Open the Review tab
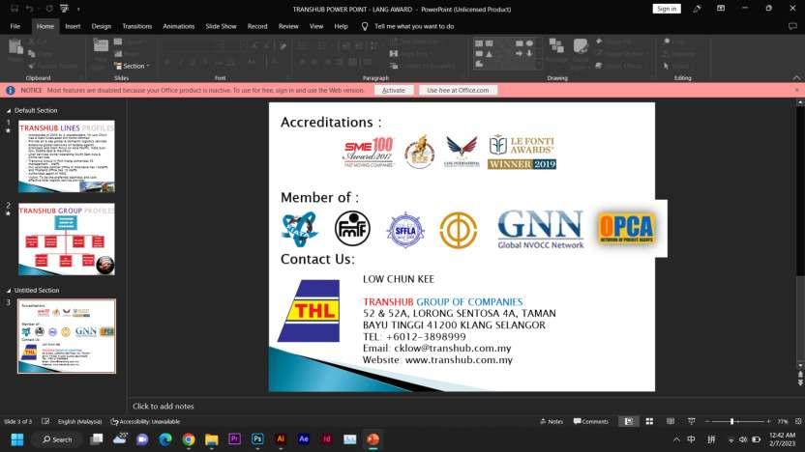The width and height of the screenshot is (805, 452). [288, 26]
